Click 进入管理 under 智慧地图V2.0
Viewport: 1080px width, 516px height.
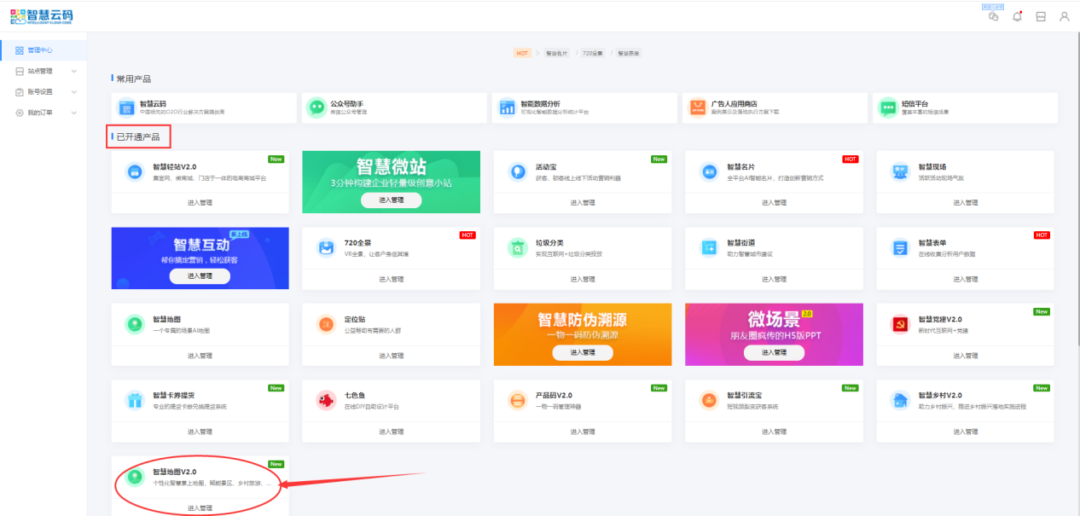200,508
